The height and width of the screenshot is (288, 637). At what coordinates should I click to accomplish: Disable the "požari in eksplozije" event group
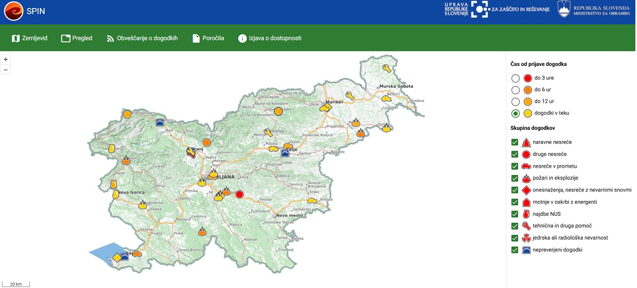pos(514,178)
